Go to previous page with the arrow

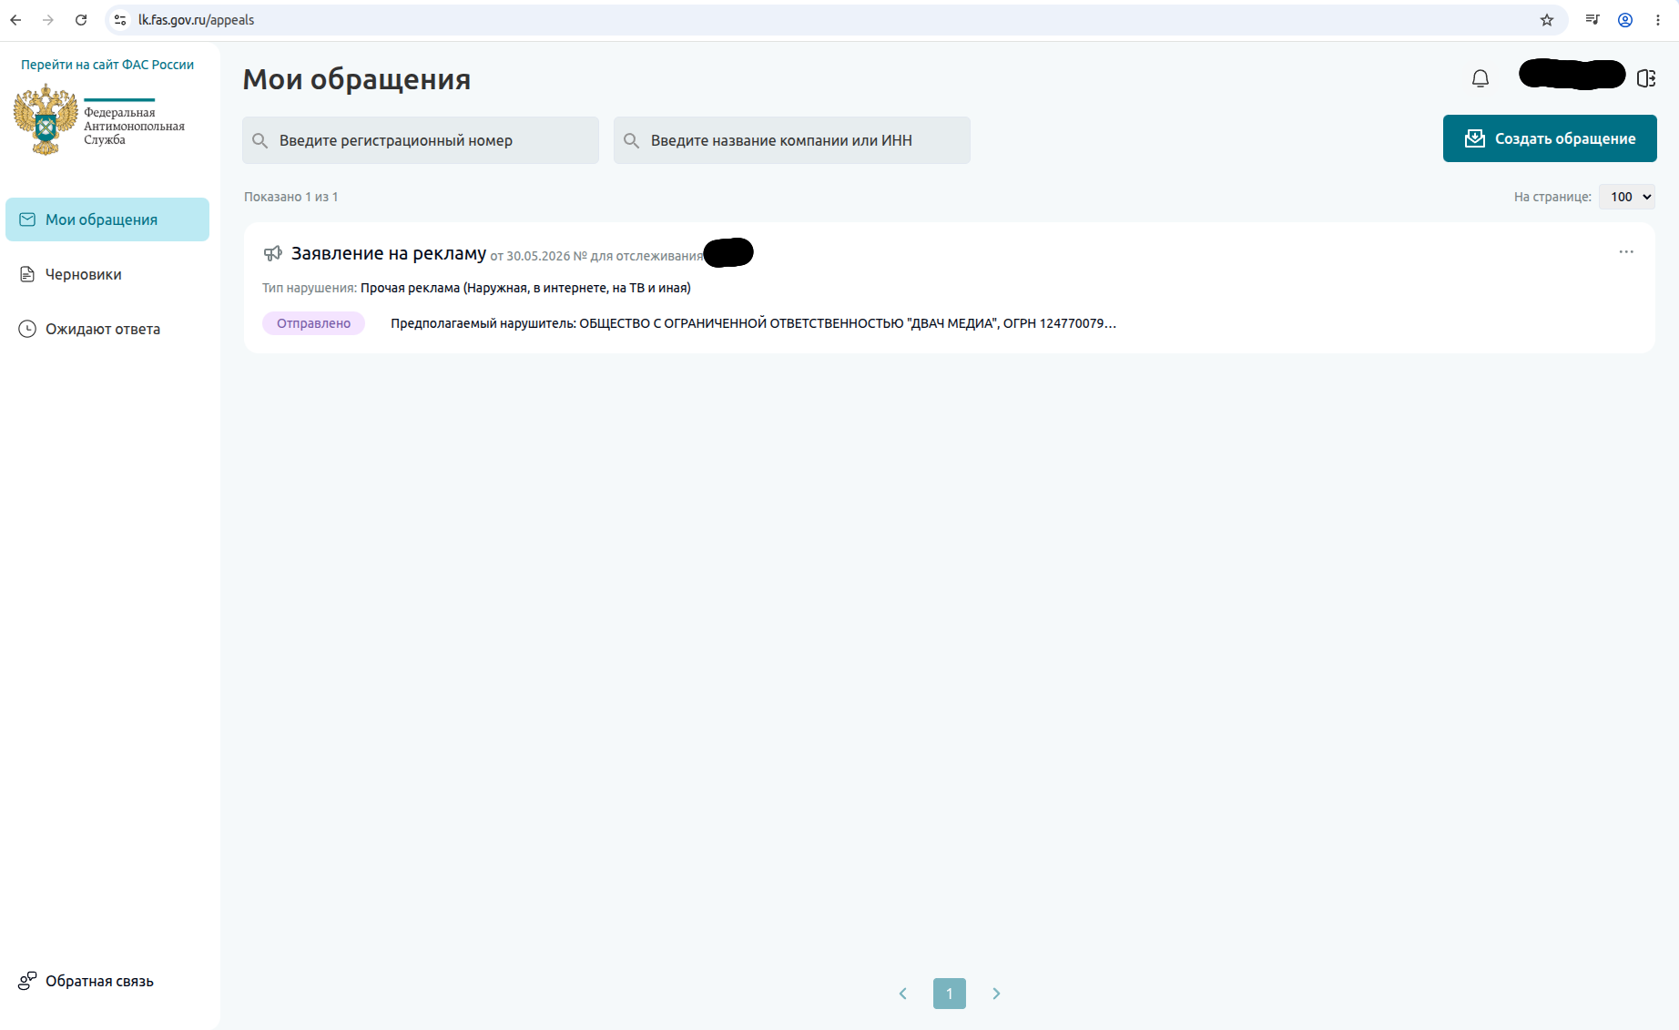click(903, 994)
